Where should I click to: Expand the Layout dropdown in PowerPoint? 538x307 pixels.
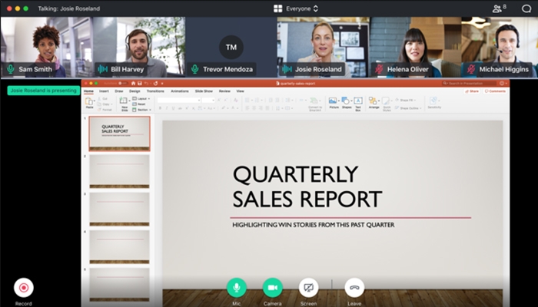coord(143,98)
